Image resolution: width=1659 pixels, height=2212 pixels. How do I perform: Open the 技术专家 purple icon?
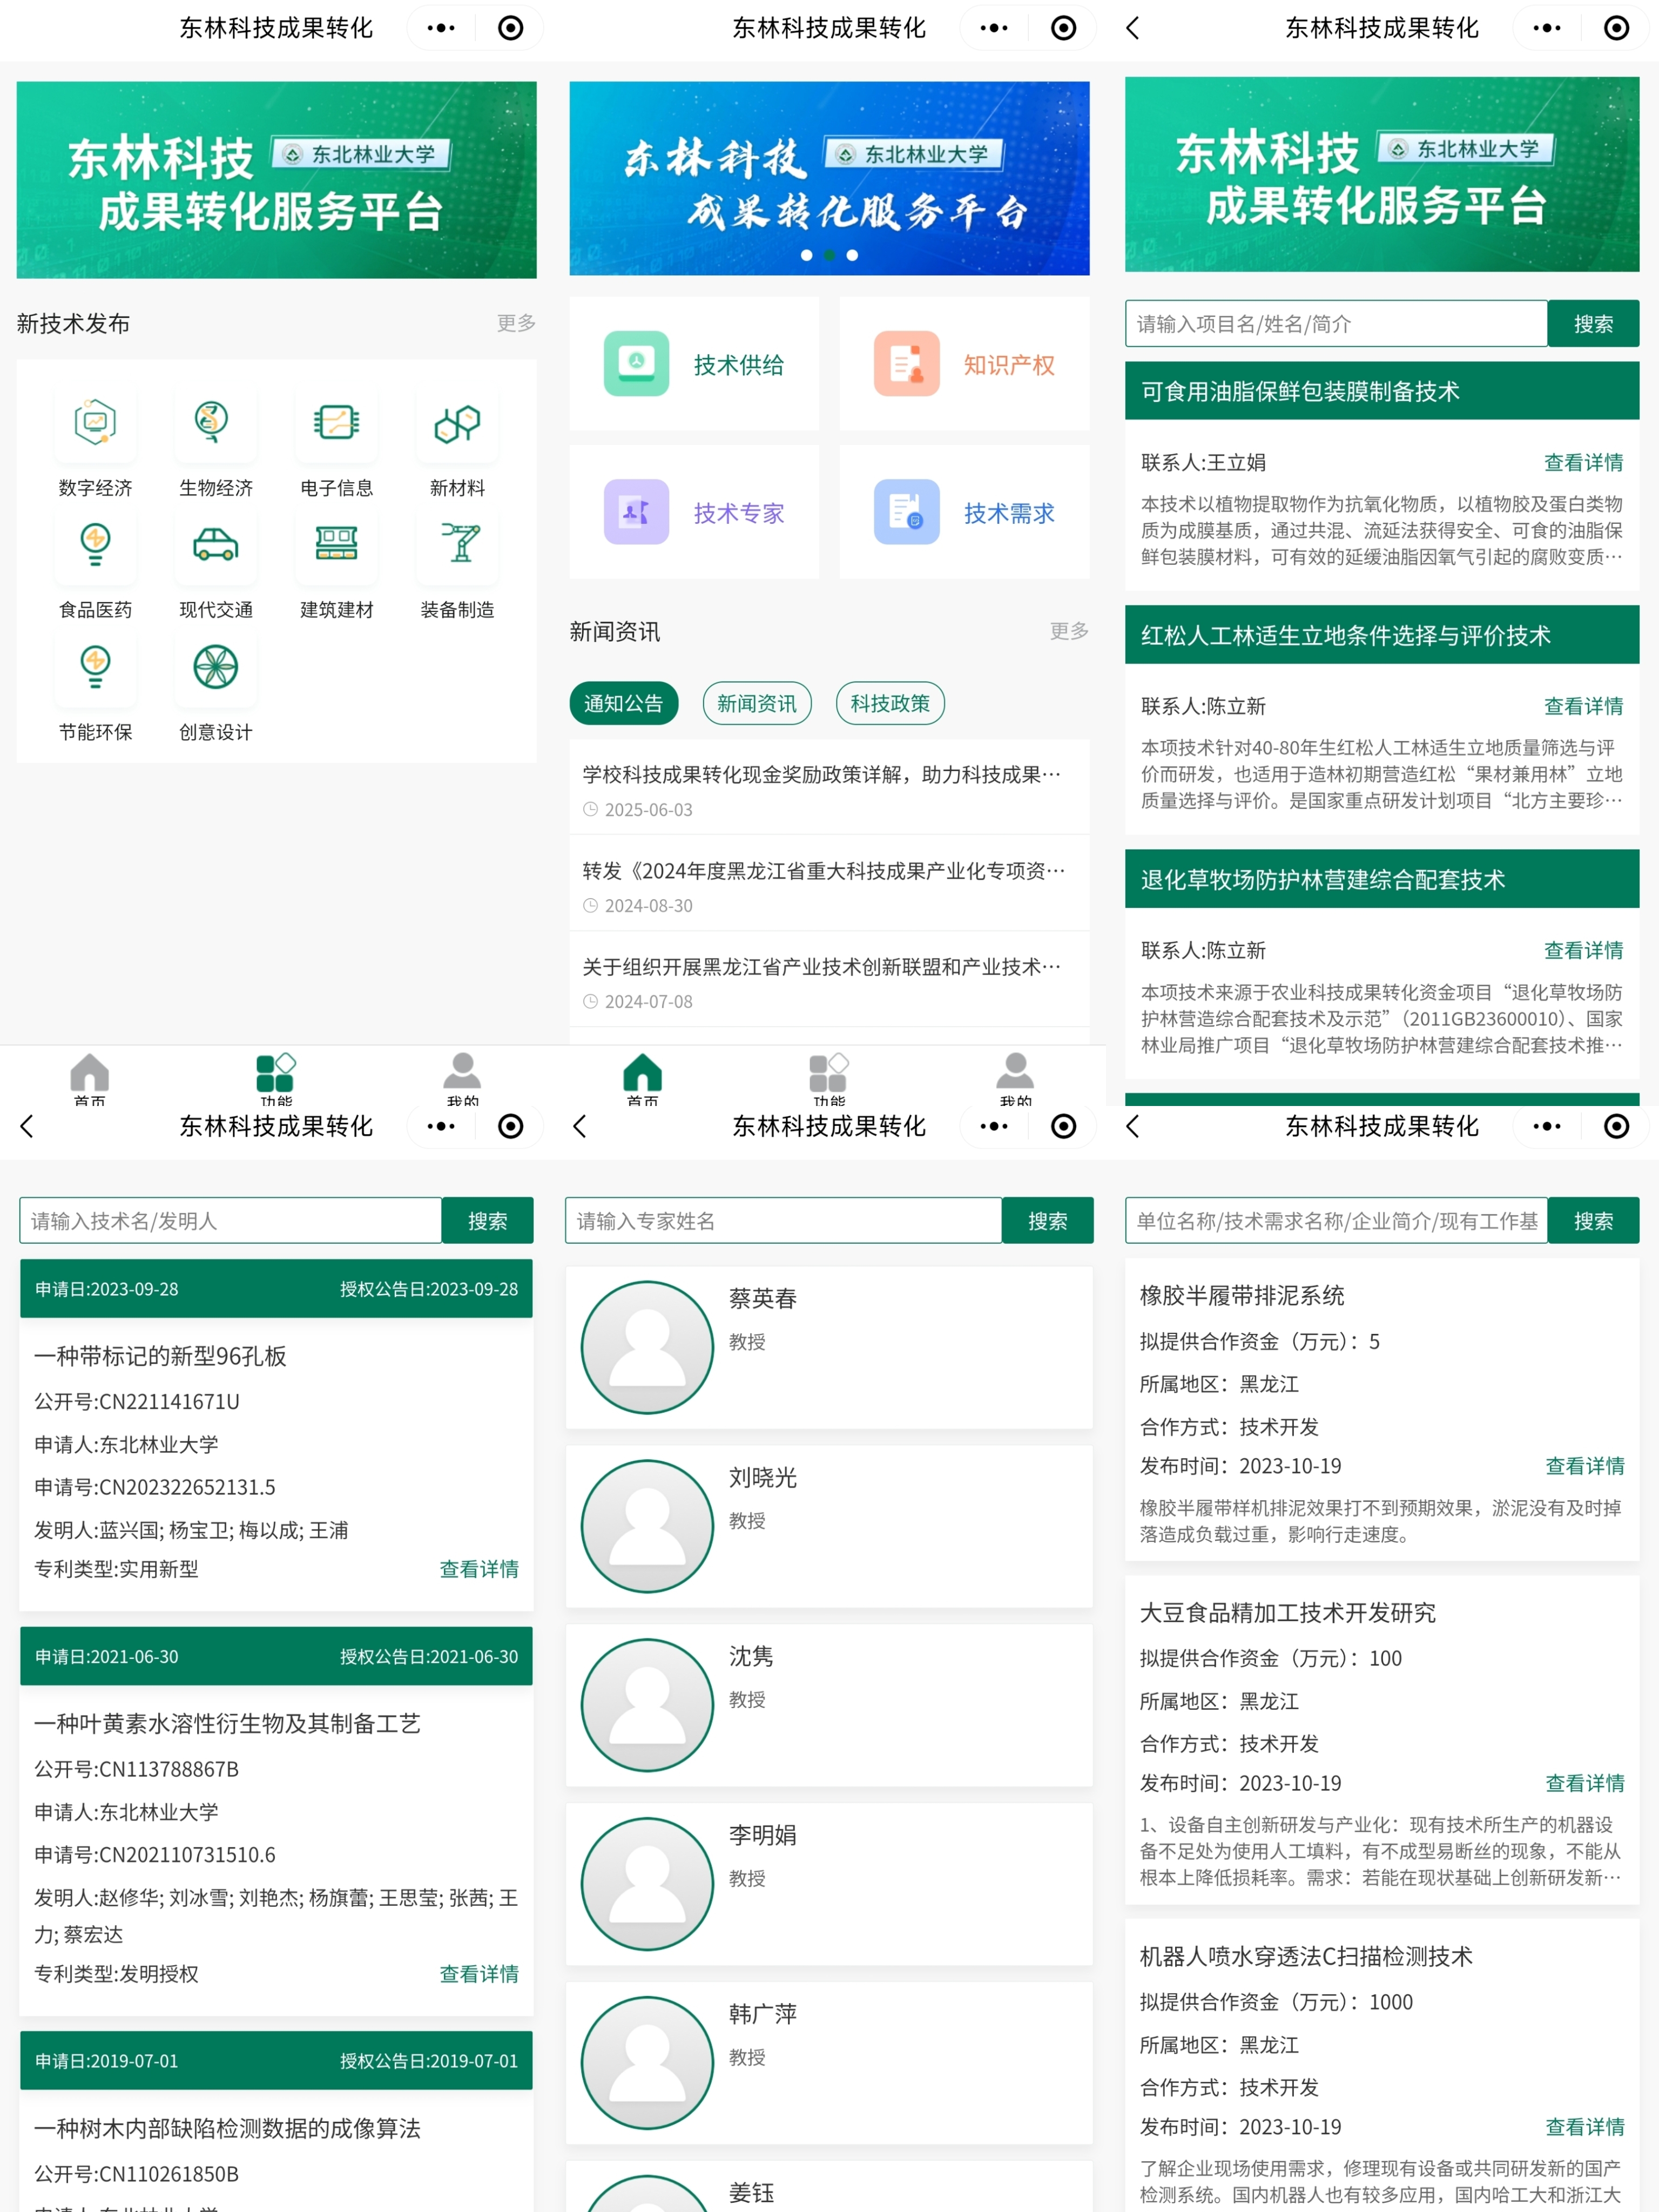click(636, 512)
